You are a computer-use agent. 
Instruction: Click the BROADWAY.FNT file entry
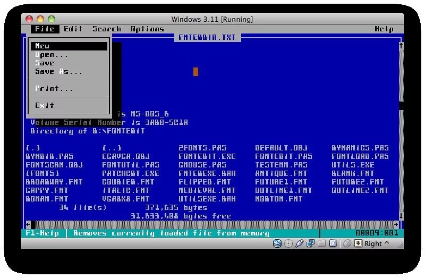(x=54, y=182)
